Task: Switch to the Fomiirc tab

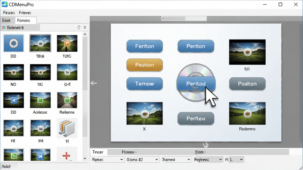Action: pyautogui.click(x=25, y=20)
